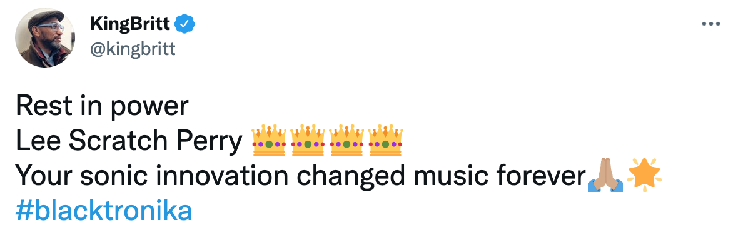
Task: Click the "Rest in power" text line
Action: coord(103,106)
